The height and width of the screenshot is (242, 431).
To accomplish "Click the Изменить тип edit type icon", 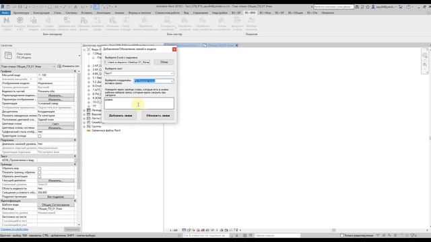I will click(x=59, y=66).
